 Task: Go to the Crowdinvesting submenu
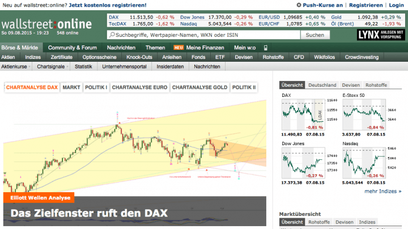coord(362,57)
